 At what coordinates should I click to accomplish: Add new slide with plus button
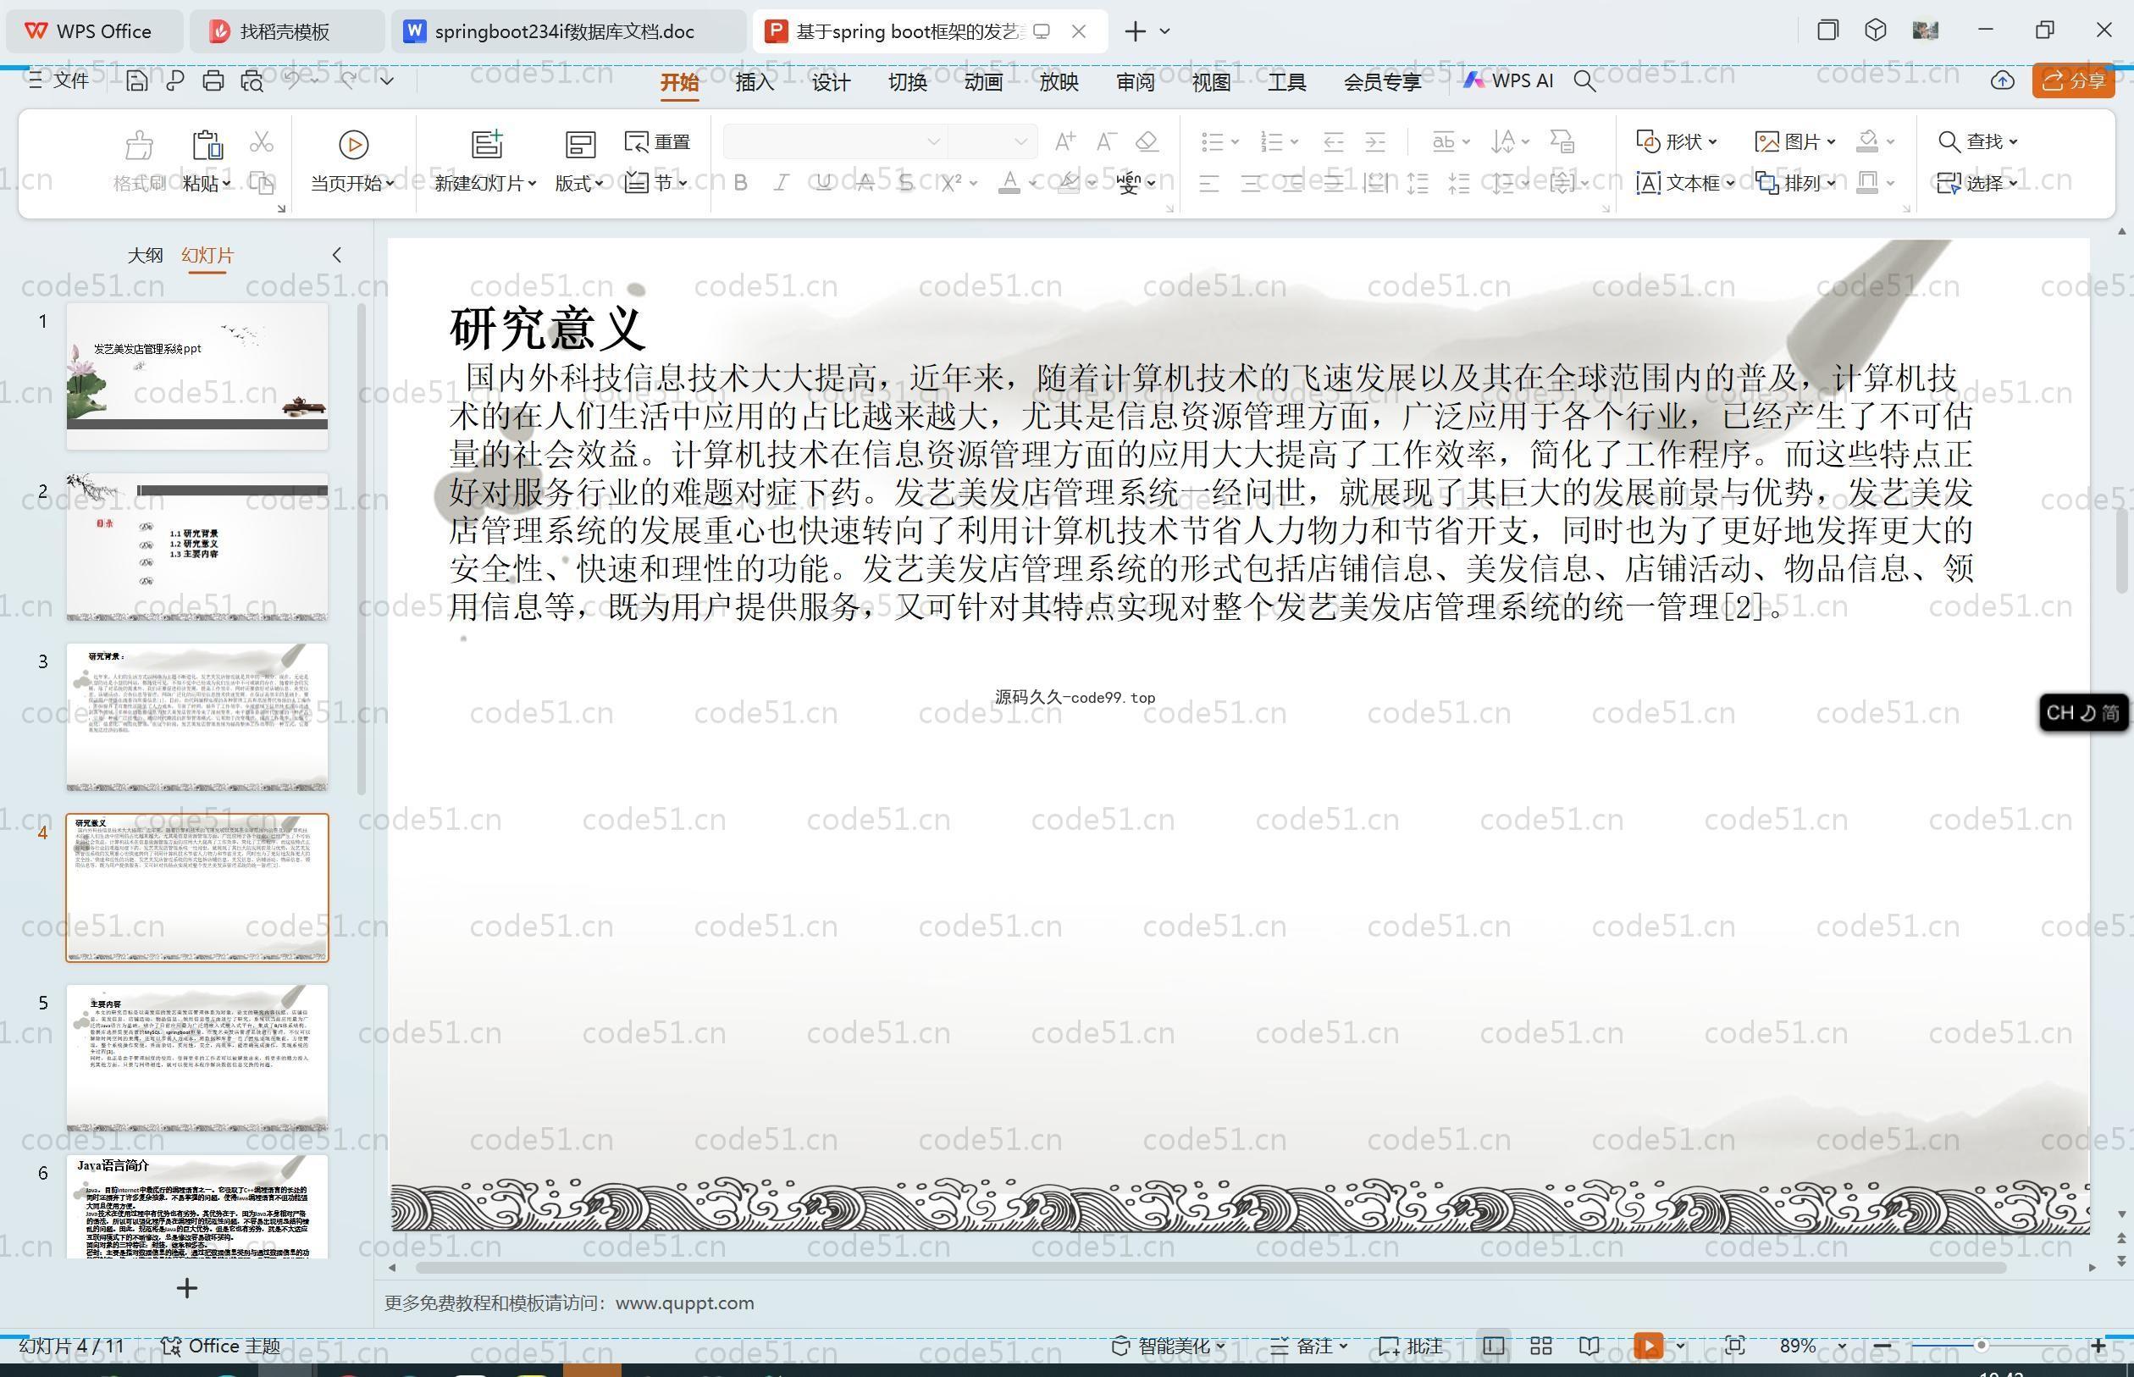(x=187, y=1288)
